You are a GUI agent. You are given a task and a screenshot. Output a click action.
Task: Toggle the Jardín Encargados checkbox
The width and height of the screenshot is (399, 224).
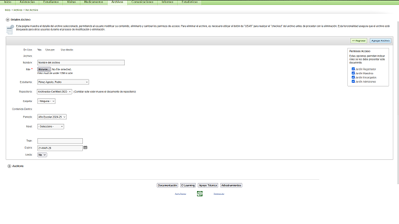[353, 77]
